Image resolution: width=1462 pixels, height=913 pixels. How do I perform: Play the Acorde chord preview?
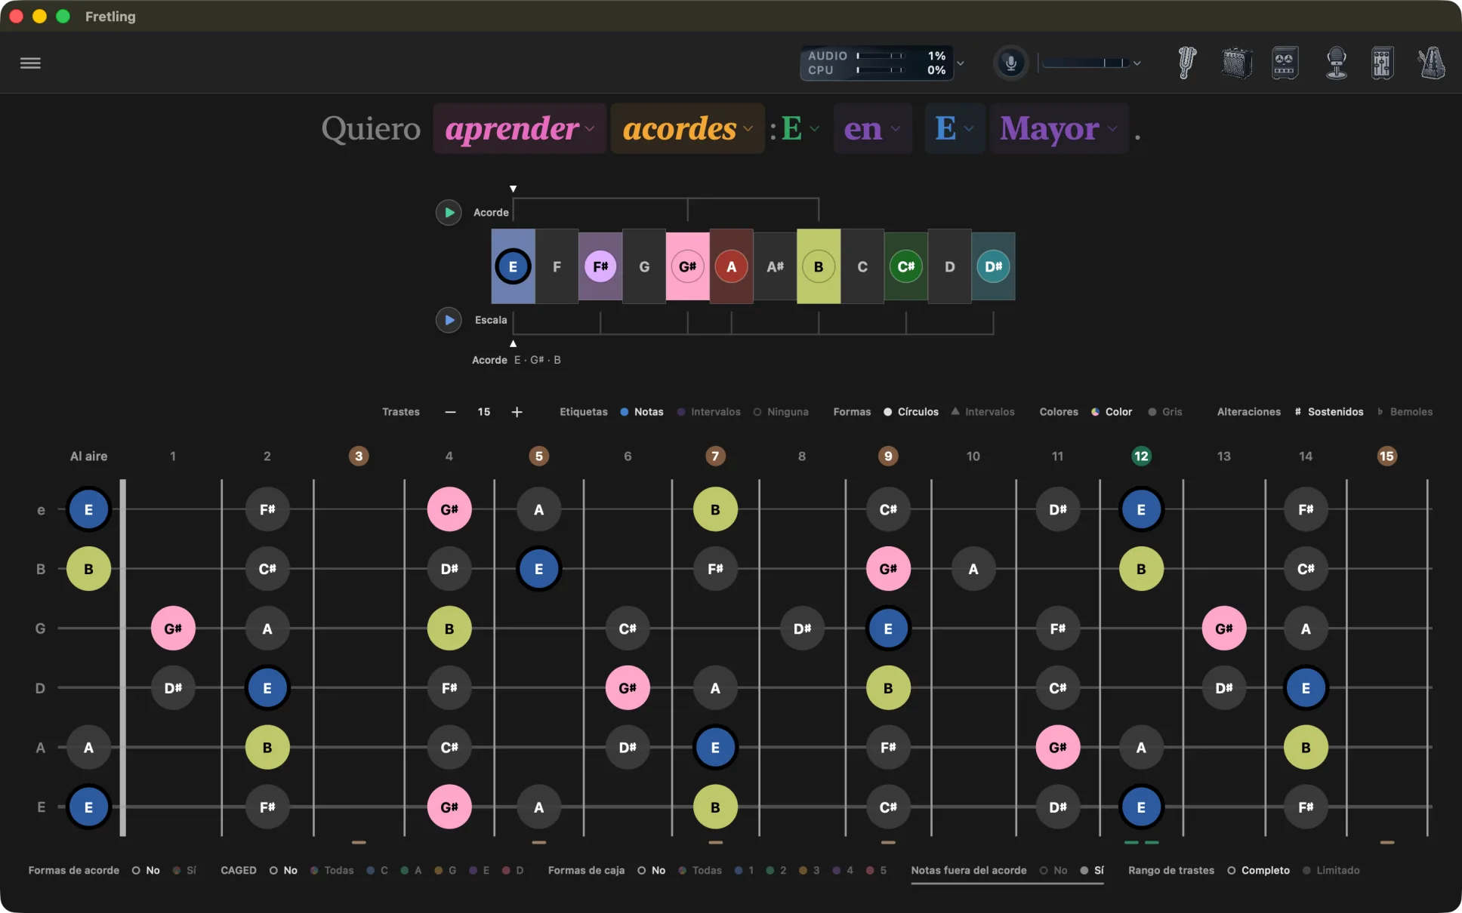449,213
